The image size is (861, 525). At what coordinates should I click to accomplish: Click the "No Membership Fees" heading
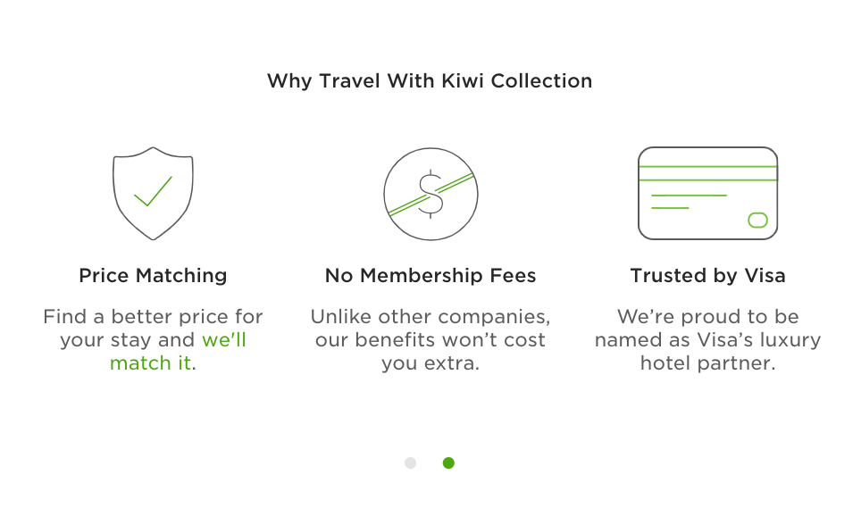[x=430, y=275]
